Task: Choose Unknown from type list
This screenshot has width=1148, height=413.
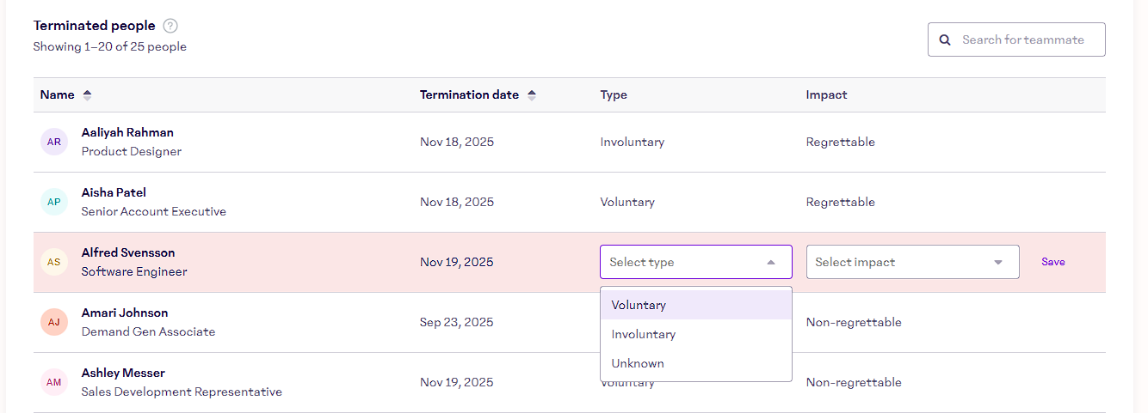Action: [638, 363]
